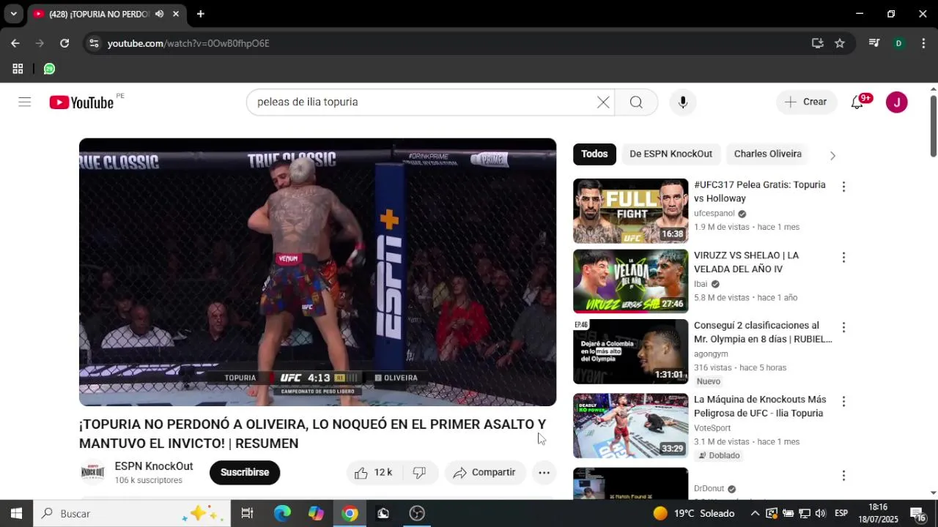Show more filter chips with arrow

(832, 155)
